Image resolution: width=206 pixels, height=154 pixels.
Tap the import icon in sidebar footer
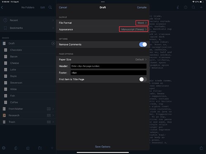[x=28, y=148]
